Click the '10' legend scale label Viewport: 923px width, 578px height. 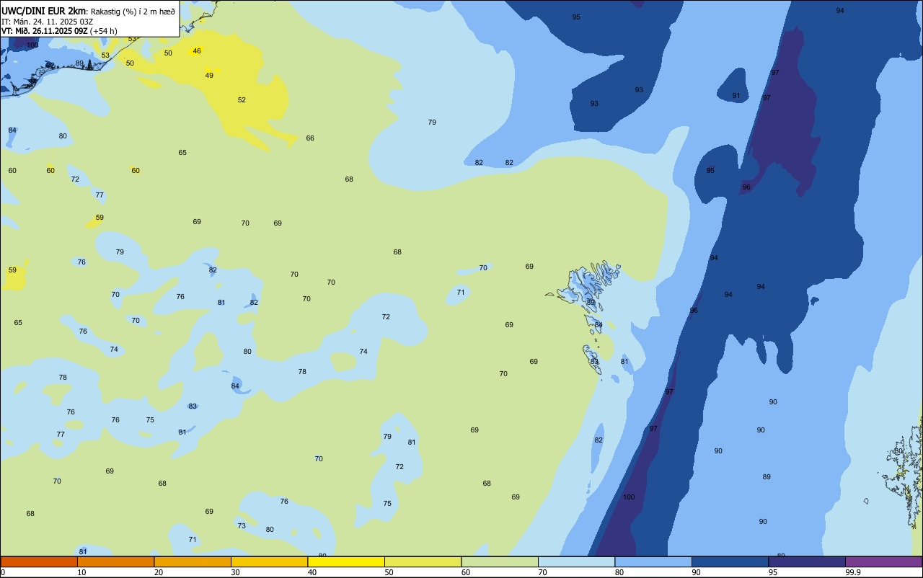(x=81, y=572)
